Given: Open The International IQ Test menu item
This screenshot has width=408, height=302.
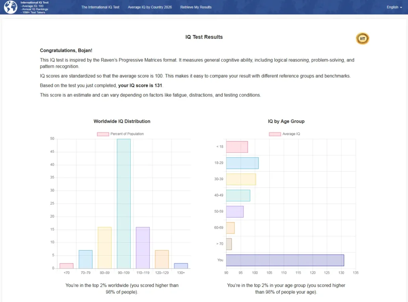Looking at the screenshot, I should click(x=100, y=7).
